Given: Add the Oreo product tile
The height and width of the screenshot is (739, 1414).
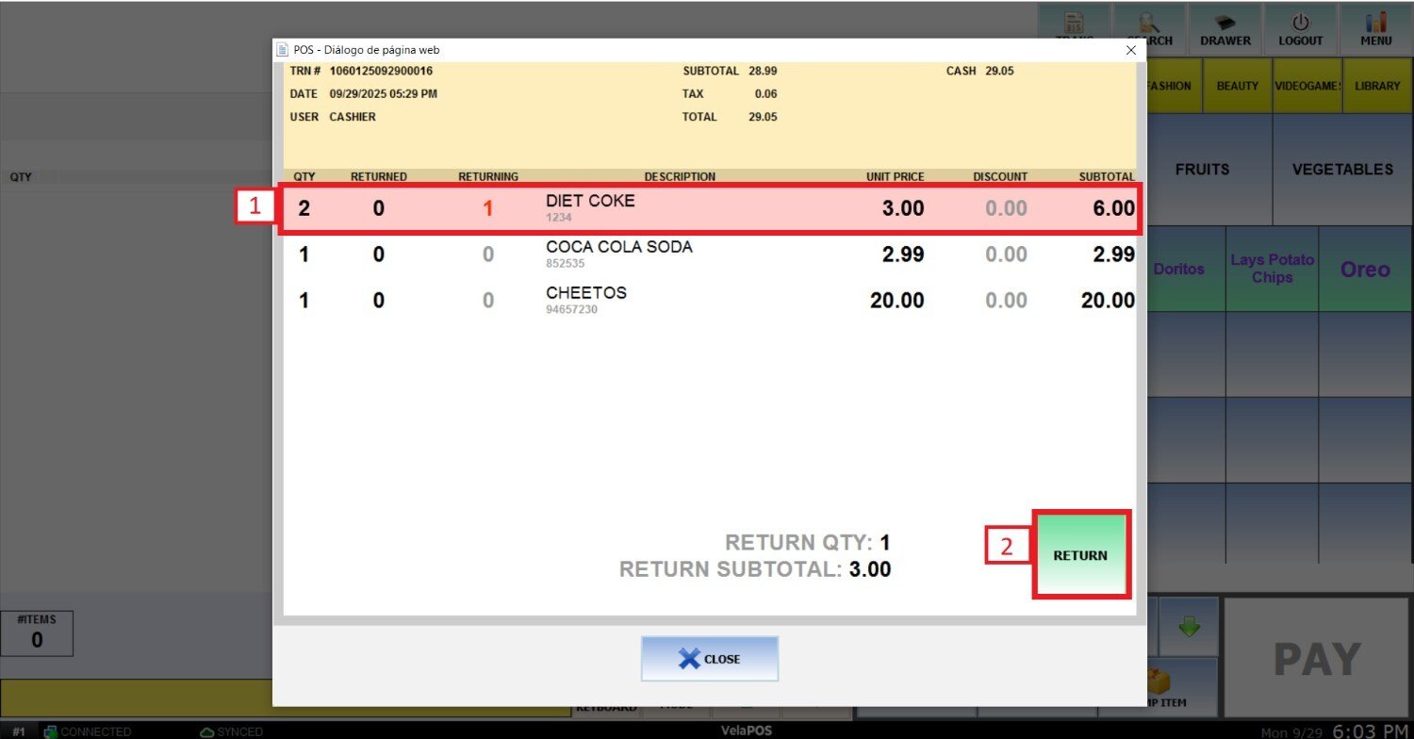Looking at the screenshot, I should pyautogui.click(x=1365, y=270).
